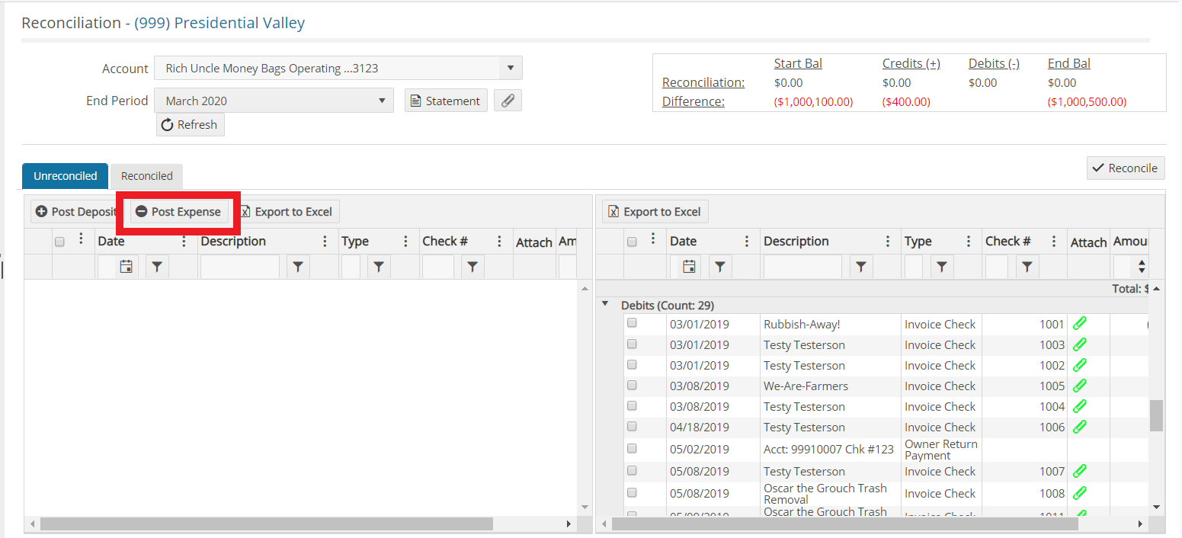The width and height of the screenshot is (1182, 538).
Task: Open the attachment for check 1001
Action: point(1079,324)
